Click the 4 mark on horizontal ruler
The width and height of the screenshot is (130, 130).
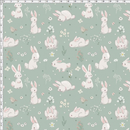(x=18, y=2)
